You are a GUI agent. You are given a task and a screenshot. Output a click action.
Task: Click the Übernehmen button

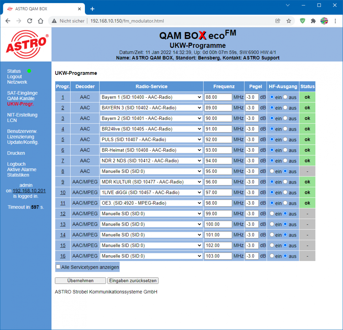click(x=80, y=281)
